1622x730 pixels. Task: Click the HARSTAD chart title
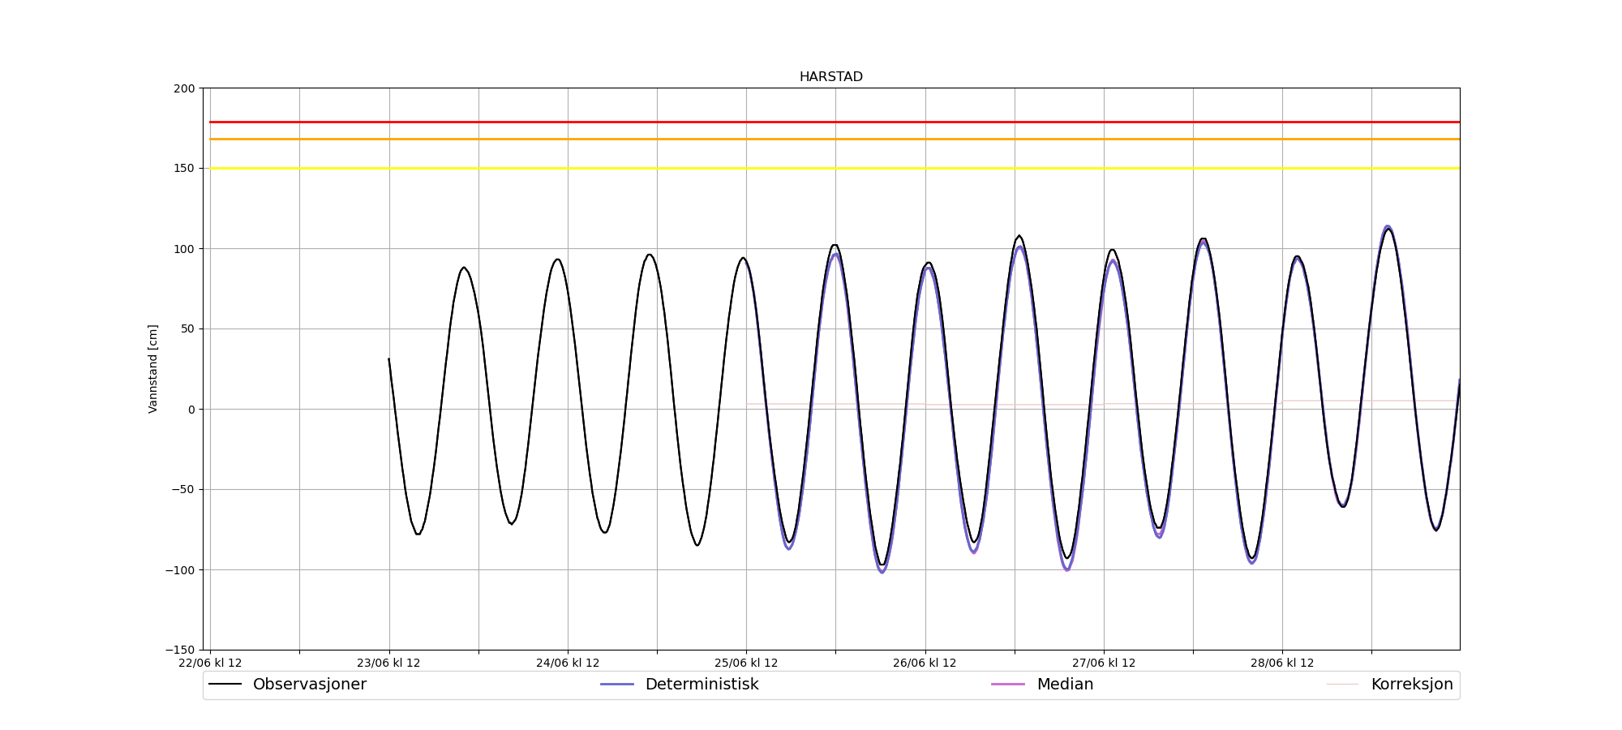click(830, 77)
